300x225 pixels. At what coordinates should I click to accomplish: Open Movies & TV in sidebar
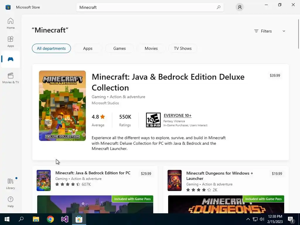click(x=11, y=78)
